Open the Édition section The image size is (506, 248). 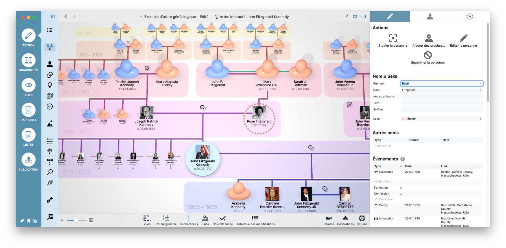coord(29,38)
